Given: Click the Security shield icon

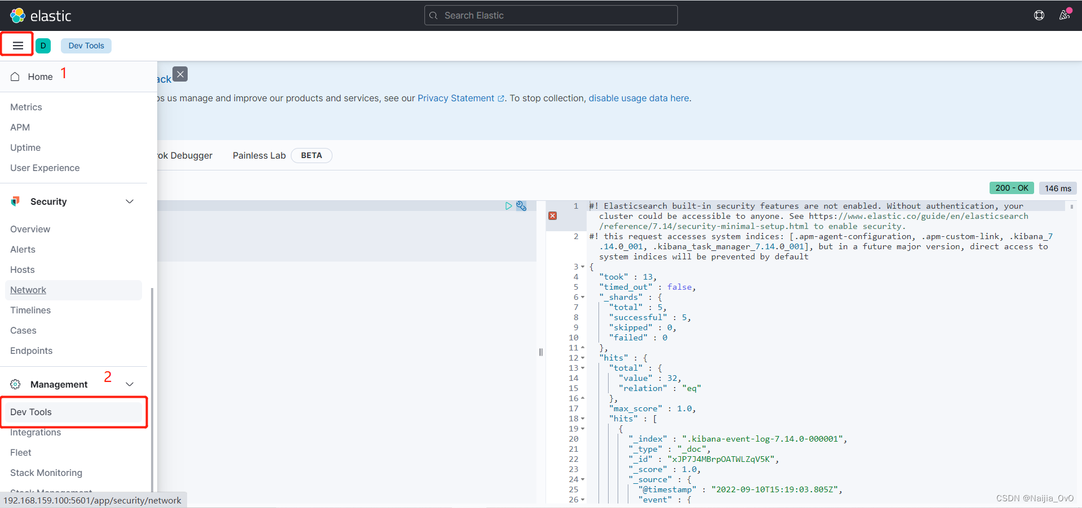Looking at the screenshot, I should (x=15, y=201).
